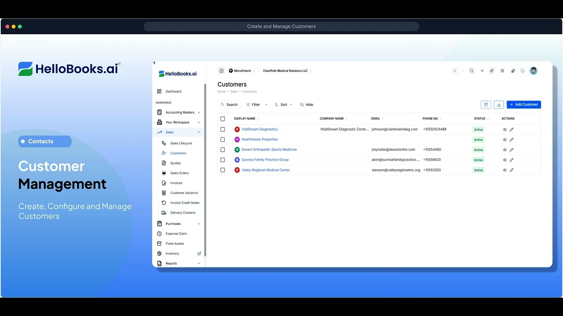Open Invoice Credit Notes in sidebar
Viewport: 563px width, 316px height.
pos(185,203)
